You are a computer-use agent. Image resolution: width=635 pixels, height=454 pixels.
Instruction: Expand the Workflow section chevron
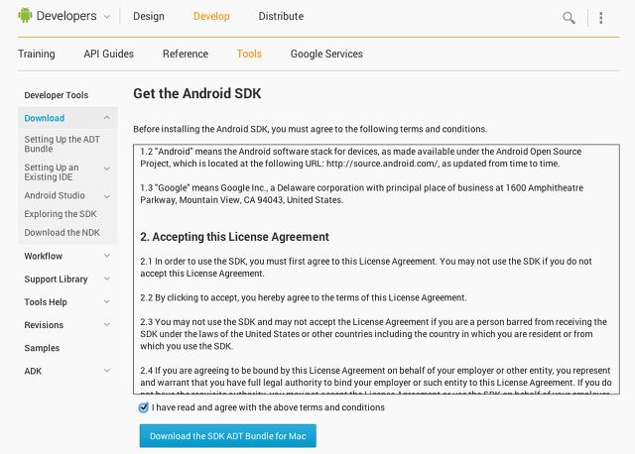(107, 256)
